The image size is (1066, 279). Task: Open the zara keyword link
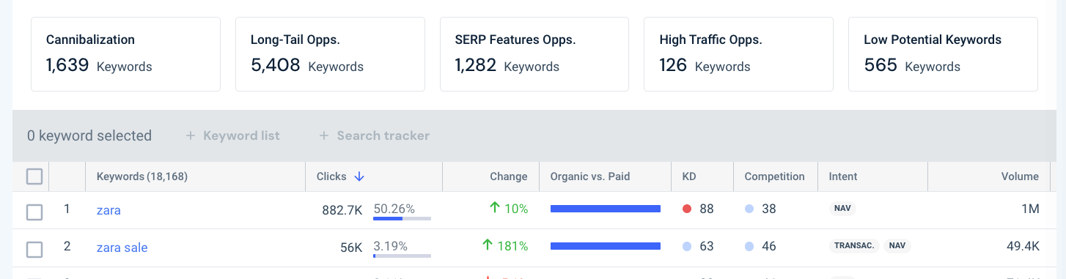[109, 210]
